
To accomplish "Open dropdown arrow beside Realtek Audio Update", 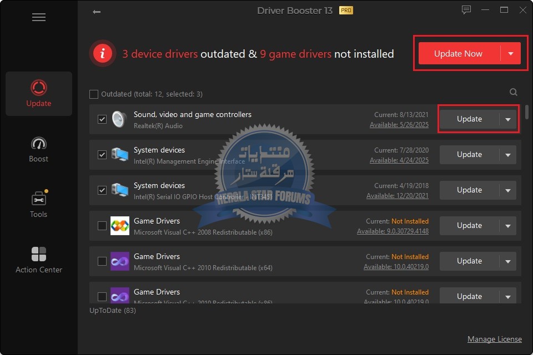I will [x=507, y=119].
